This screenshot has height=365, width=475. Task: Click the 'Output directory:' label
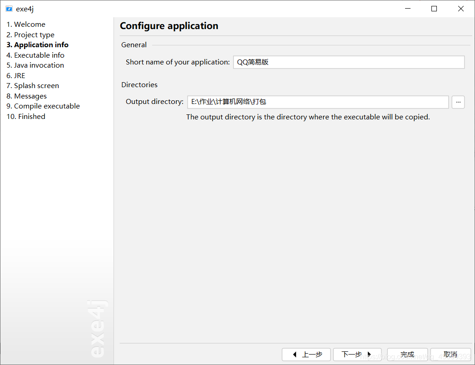pyautogui.click(x=154, y=102)
